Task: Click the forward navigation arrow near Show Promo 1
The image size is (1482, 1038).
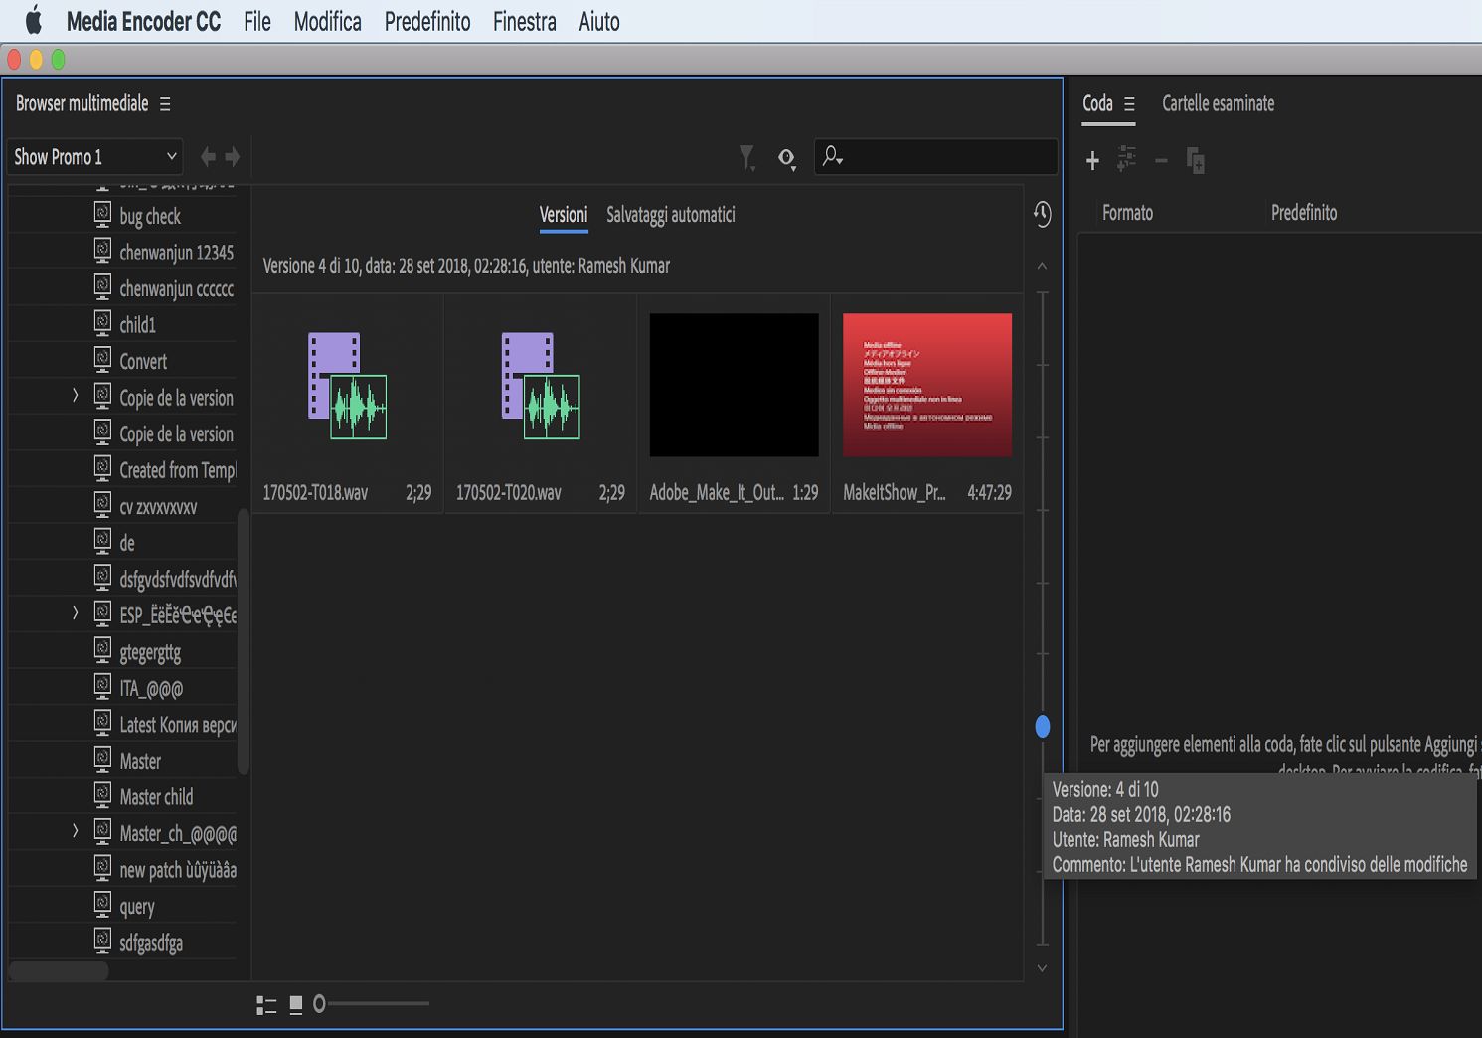Action: pyautogui.click(x=232, y=156)
